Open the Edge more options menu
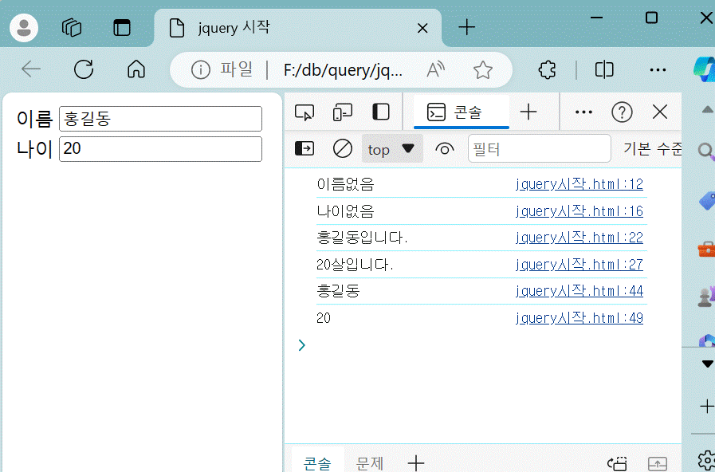Image resolution: width=715 pixels, height=472 pixels. pyautogui.click(x=658, y=69)
